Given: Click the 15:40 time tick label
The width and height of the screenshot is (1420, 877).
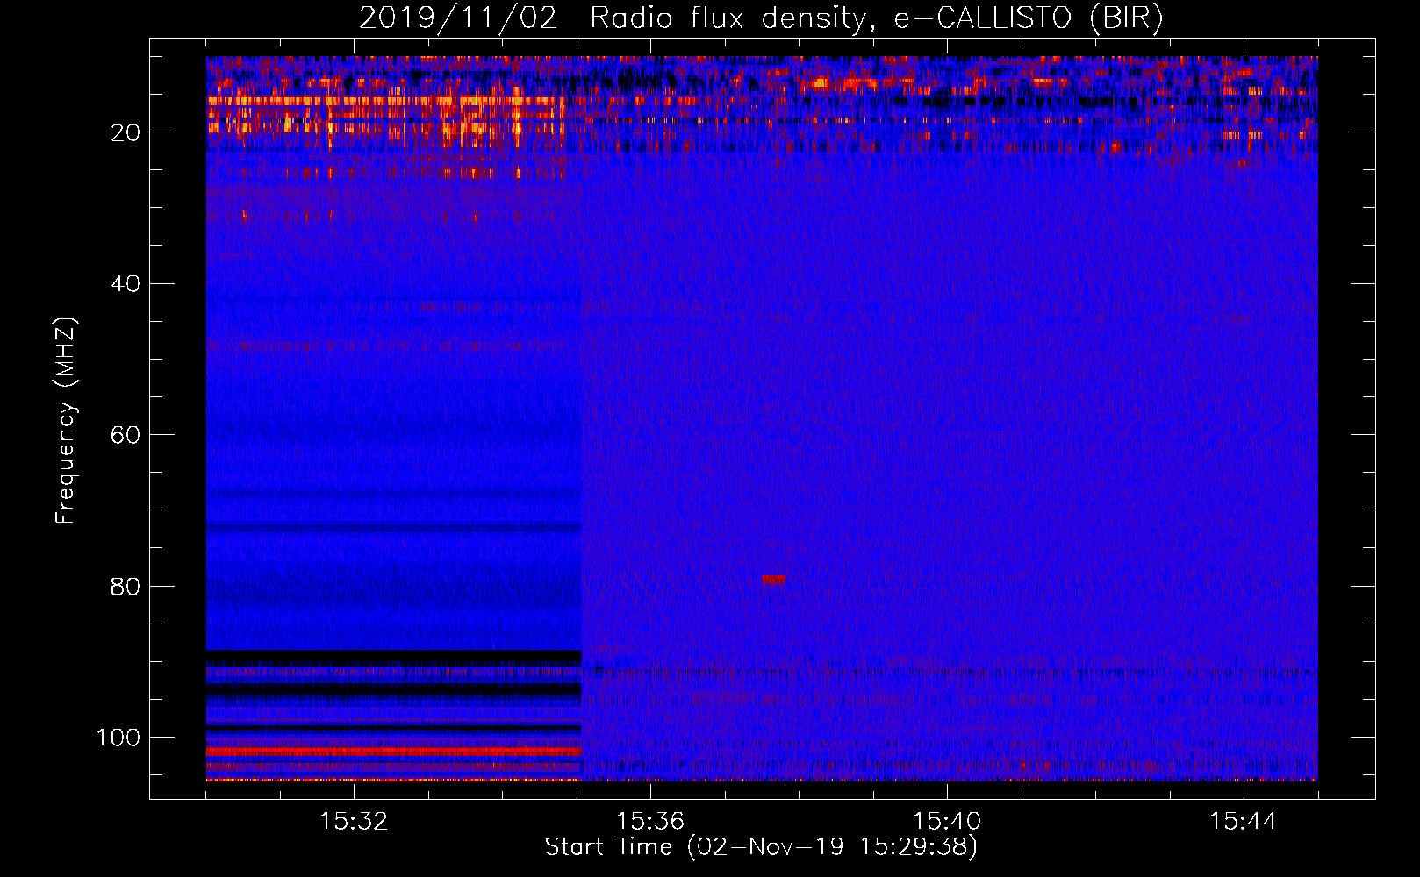Looking at the screenshot, I should tap(947, 822).
